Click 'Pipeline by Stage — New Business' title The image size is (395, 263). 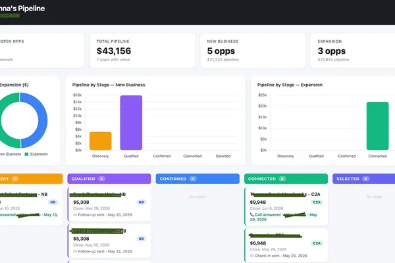pos(109,85)
